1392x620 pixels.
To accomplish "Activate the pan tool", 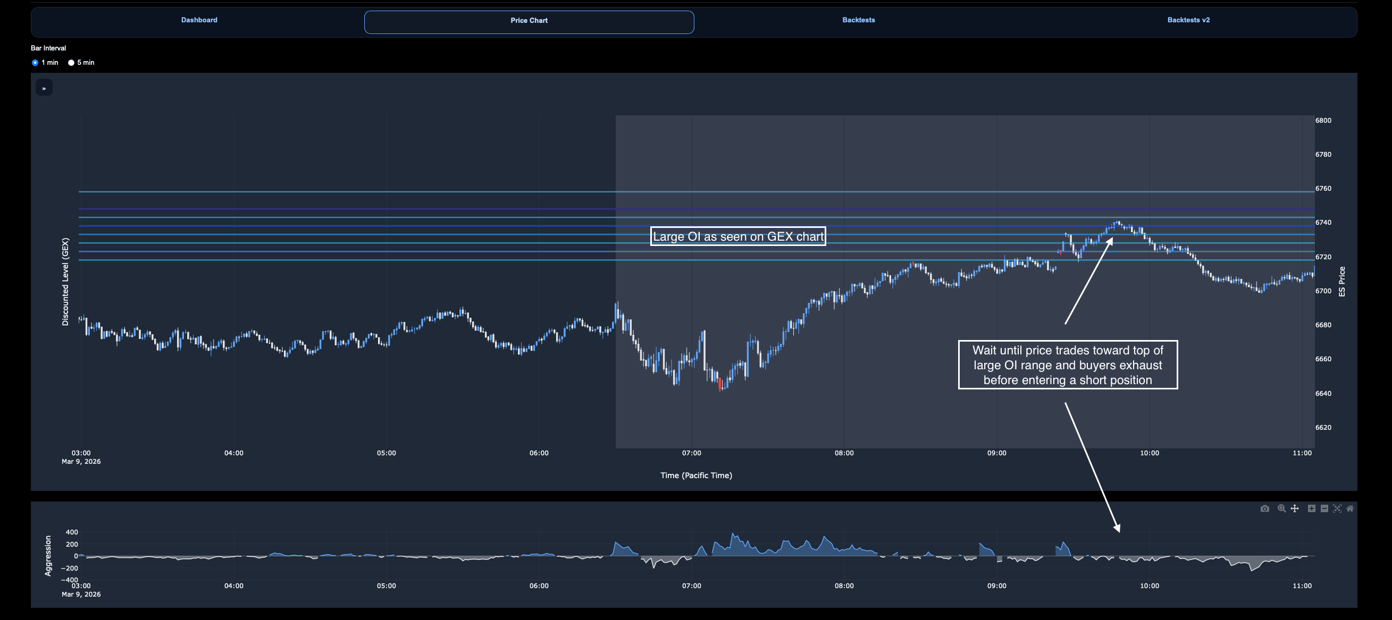I will (1295, 509).
